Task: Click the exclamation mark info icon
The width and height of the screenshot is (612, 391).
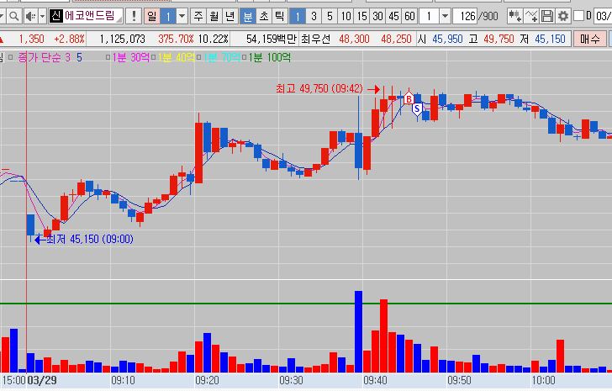Action: [x=135, y=16]
